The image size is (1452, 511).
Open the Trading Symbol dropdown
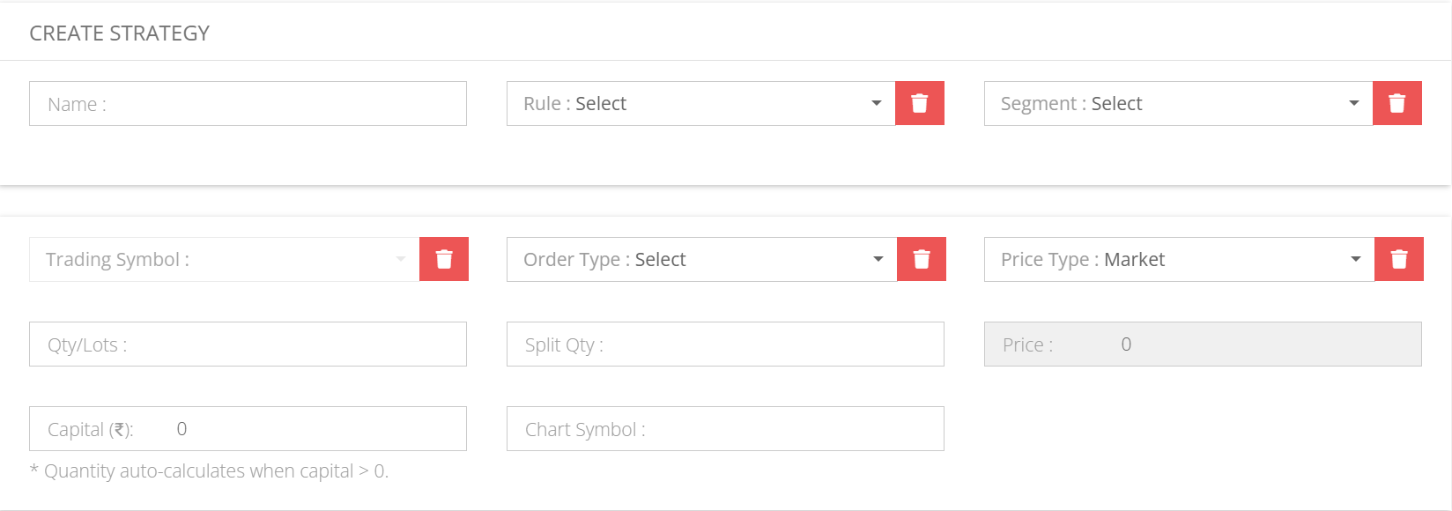click(224, 259)
